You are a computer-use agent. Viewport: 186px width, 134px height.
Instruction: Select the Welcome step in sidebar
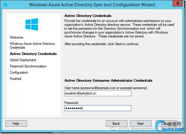16,37
